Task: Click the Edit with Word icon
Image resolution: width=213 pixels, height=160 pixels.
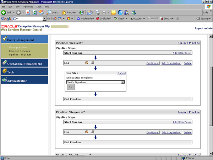Action: 104,12
